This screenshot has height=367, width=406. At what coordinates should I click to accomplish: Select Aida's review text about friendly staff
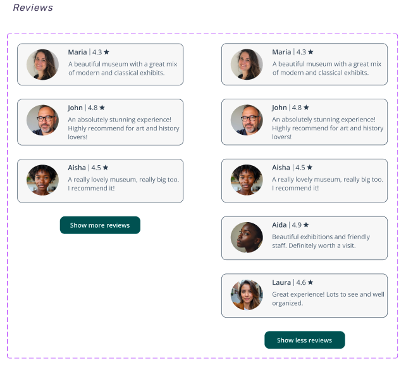click(x=321, y=241)
